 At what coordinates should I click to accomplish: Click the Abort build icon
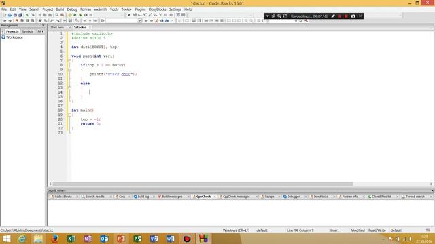click(x=91, y=15)
